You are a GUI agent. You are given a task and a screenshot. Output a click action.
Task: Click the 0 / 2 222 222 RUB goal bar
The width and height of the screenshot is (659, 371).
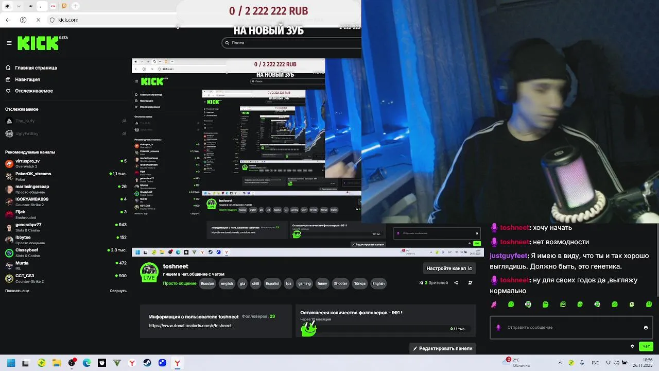click(268, 11)
